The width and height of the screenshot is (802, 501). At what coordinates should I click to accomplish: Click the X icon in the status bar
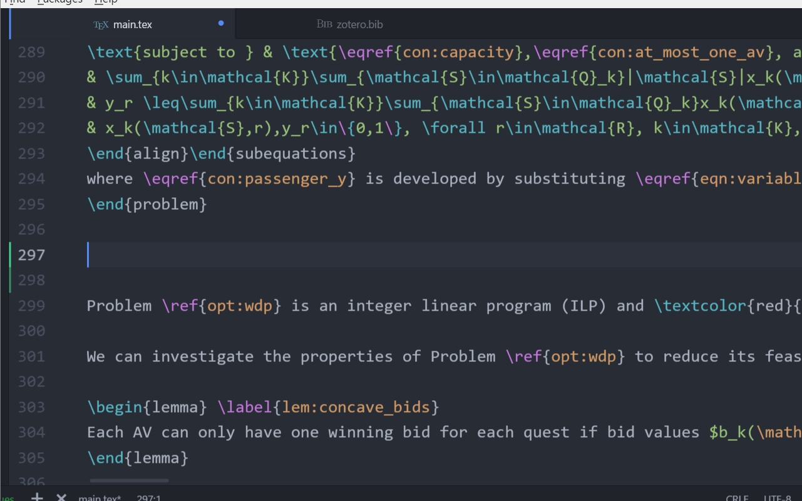click(x=61, y=497)
